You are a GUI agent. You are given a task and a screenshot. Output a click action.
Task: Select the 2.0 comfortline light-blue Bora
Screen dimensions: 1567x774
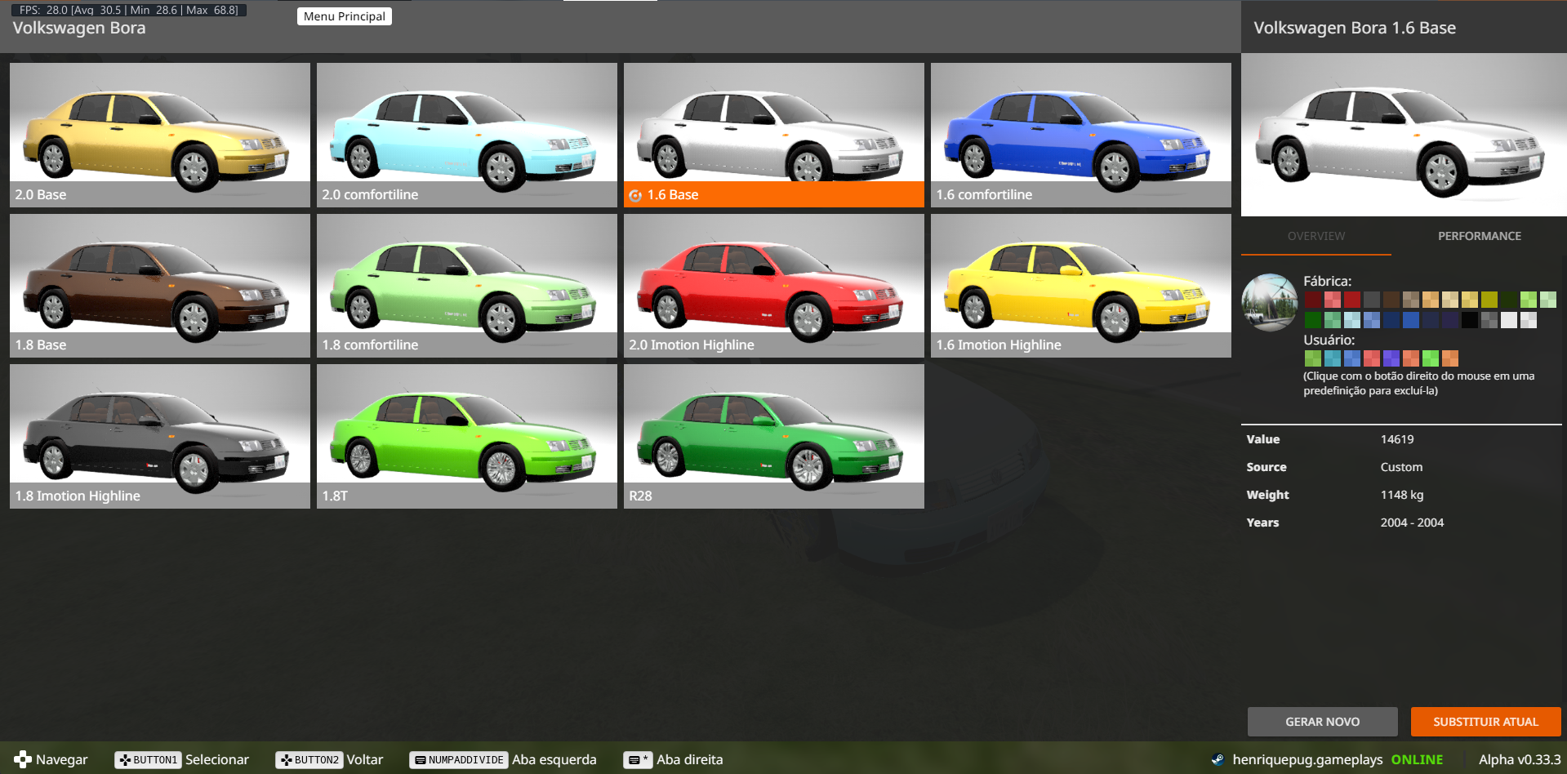(x=467, y=135)
